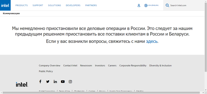This screenshot has width=207, height=94.
Task: Click the globe language icon
Action: click(146, 5)
